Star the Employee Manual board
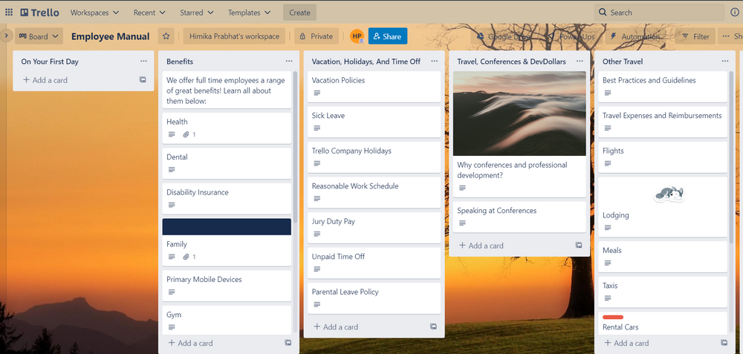This screenshot has height=354, width=743. 166,36
